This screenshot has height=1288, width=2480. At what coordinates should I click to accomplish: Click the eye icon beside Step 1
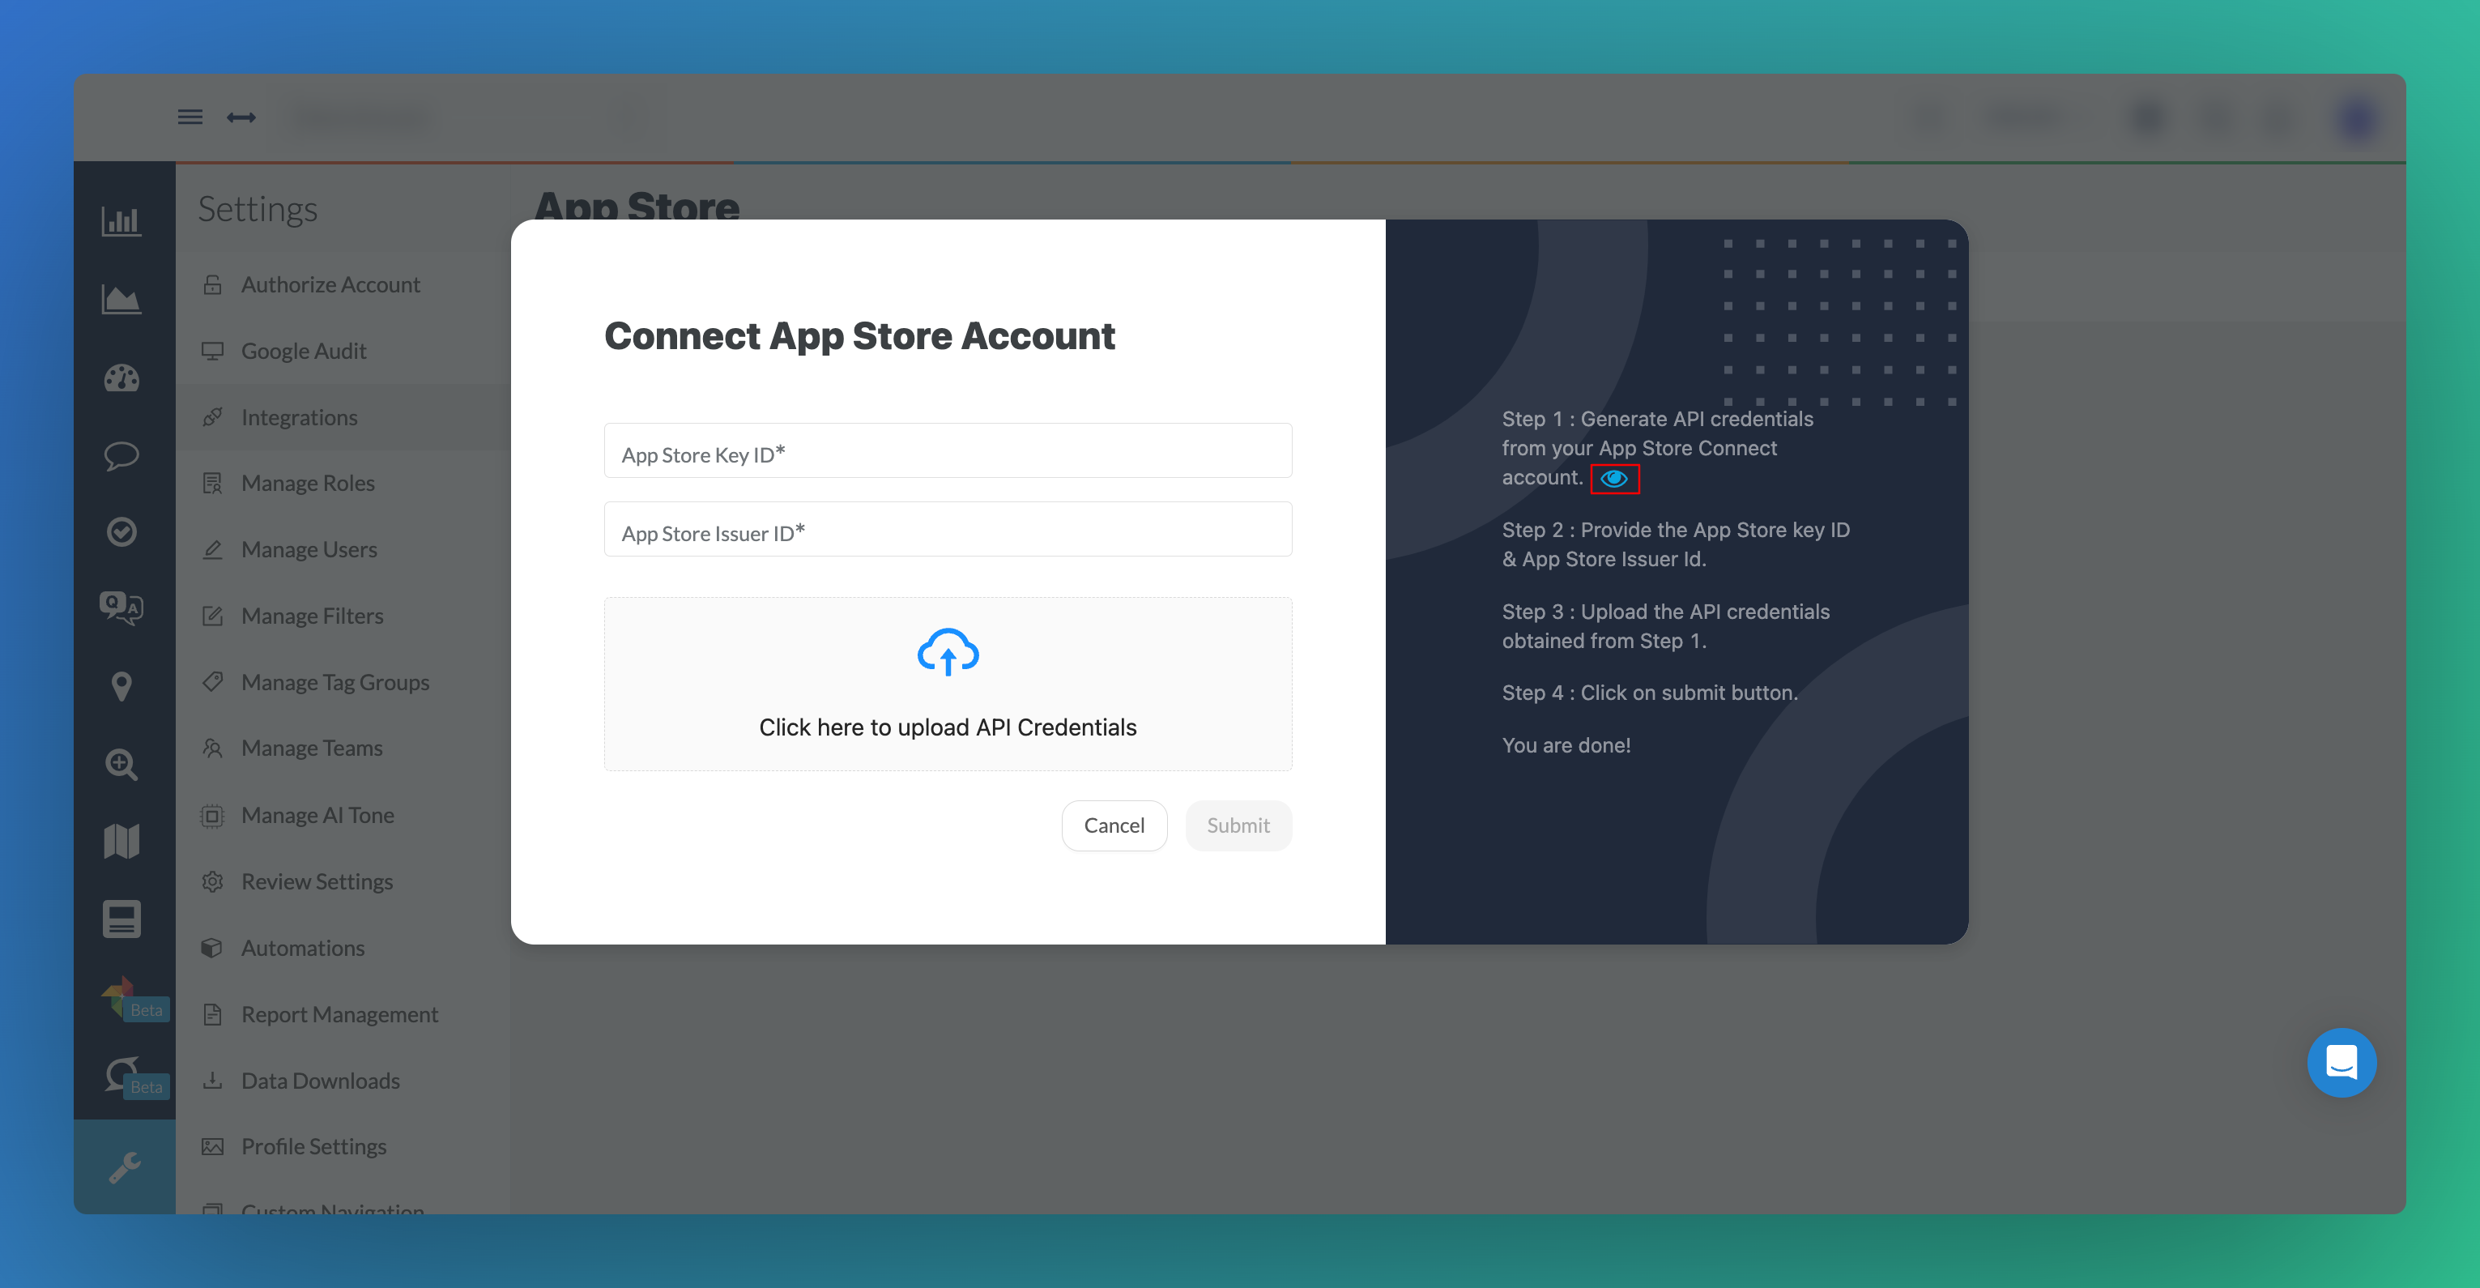[x=1613, y=479]
